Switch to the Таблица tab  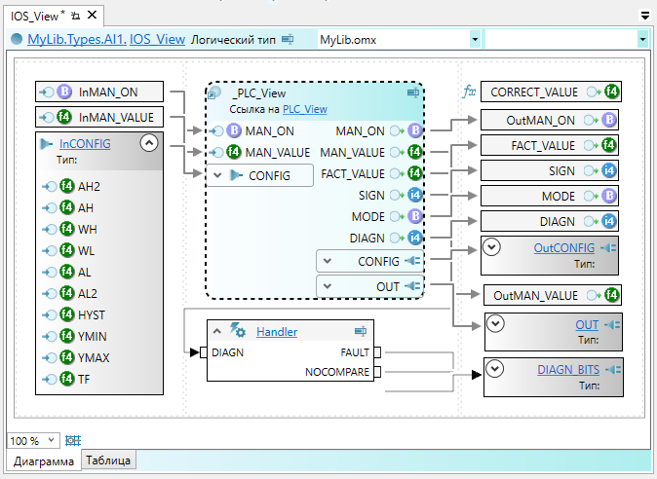point(108,461)
